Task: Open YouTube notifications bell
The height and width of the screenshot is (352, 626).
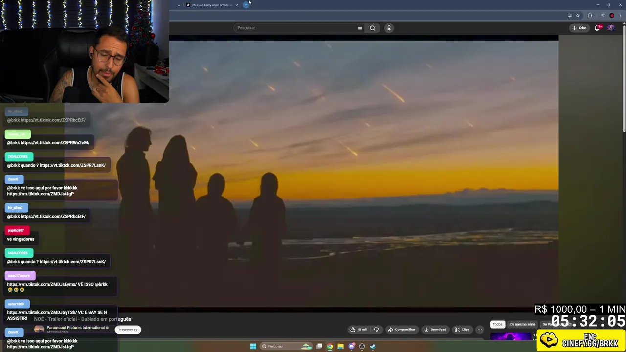Action: 597,28
